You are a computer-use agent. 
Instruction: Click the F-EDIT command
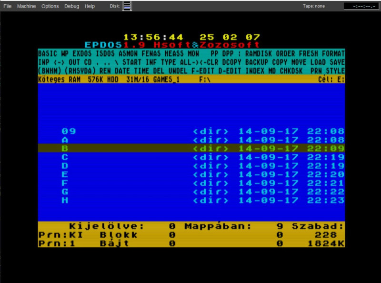tap(203, 71)
